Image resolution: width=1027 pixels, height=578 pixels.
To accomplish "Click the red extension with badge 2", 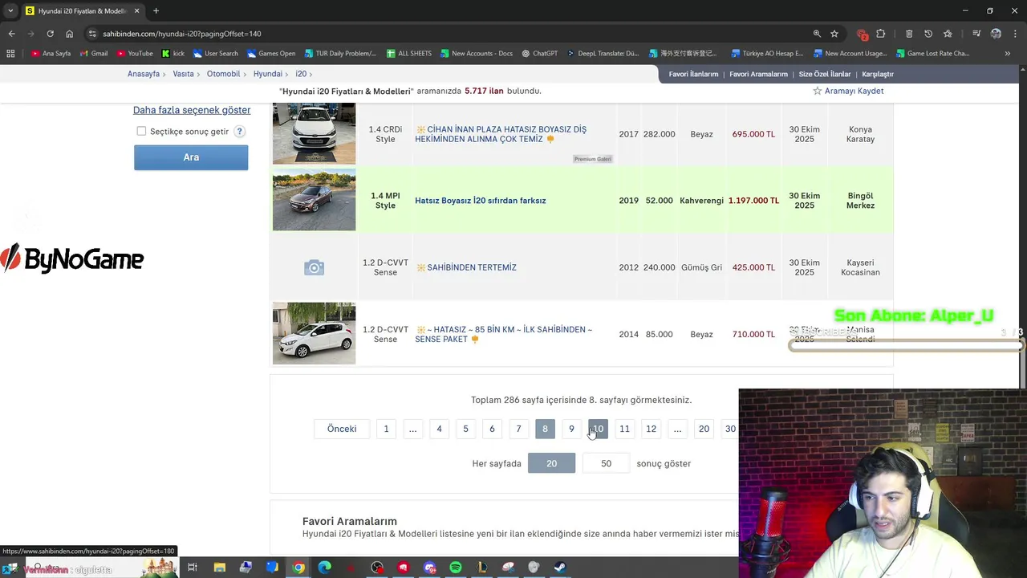I will click(862, 34).
